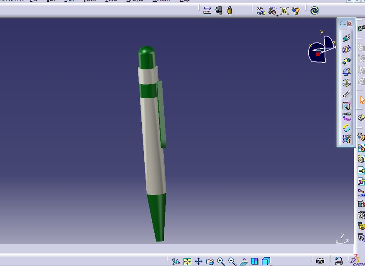Enable the multi-view window layout

[x=254, y=261]
